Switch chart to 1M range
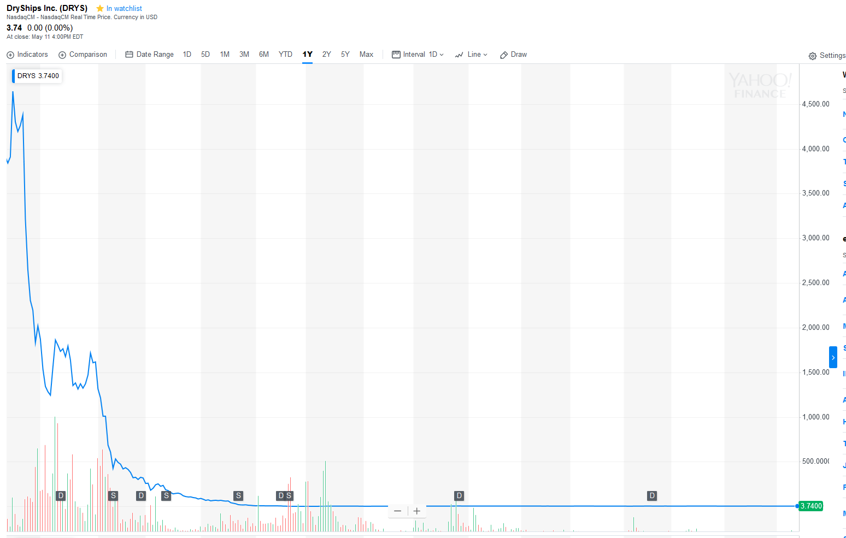 (x=225, y=55)
